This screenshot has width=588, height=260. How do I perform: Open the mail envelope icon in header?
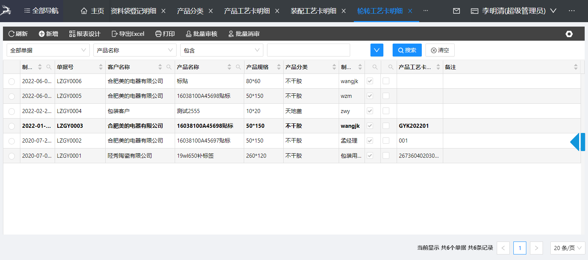tap(457, 11)
